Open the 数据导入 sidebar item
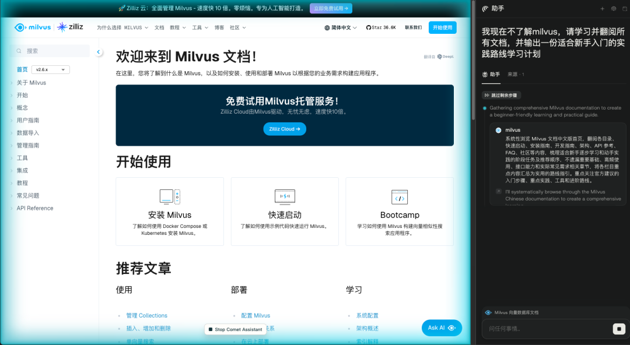 (28, 133)
